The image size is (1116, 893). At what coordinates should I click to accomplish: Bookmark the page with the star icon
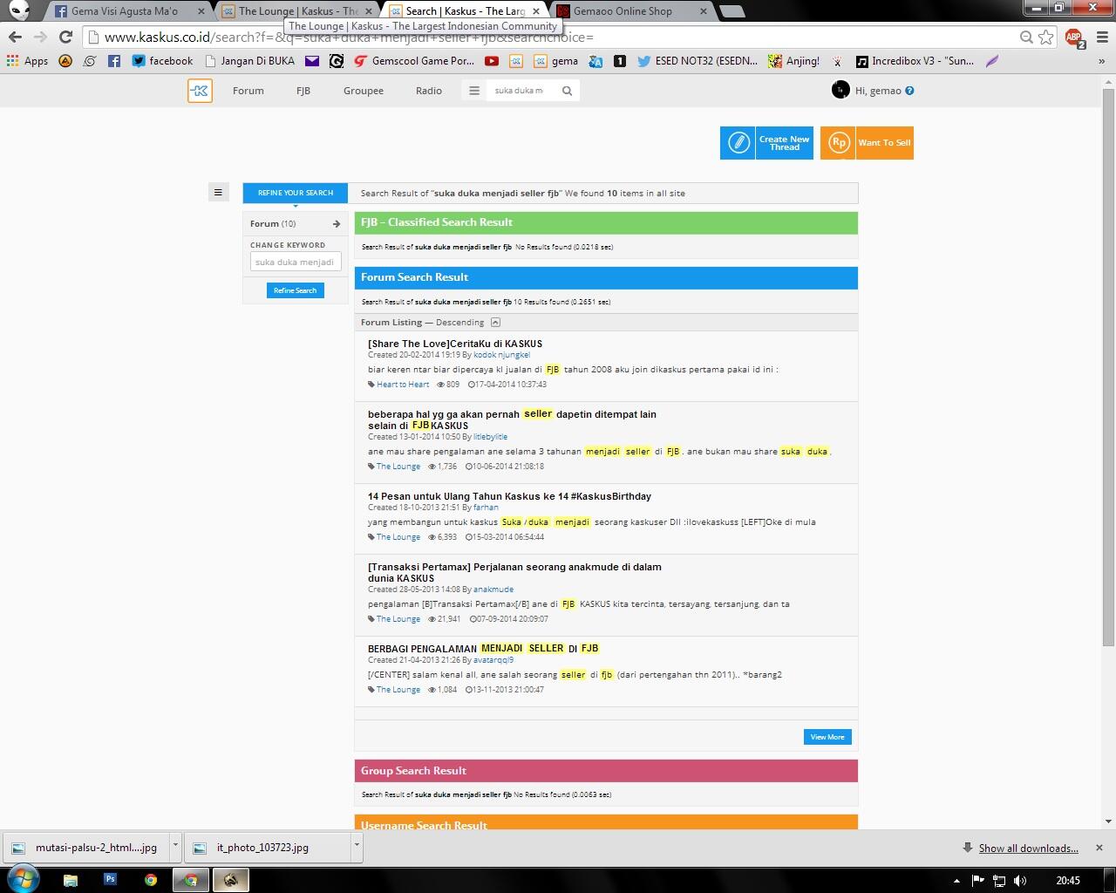click(1046, 37)
